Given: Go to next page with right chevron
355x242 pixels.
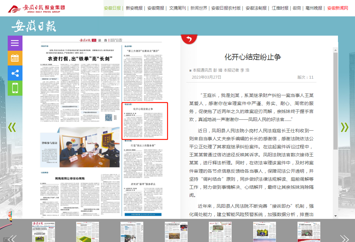Looking at the screenshot, I should (344, 127).
